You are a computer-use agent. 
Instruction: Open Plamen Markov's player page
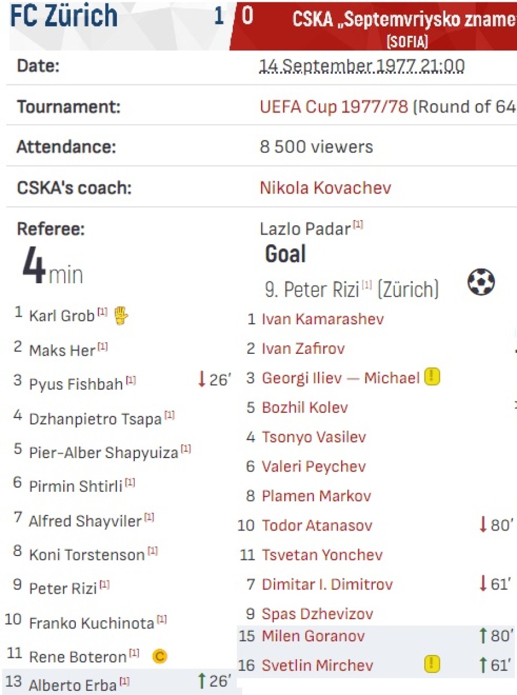316,496
